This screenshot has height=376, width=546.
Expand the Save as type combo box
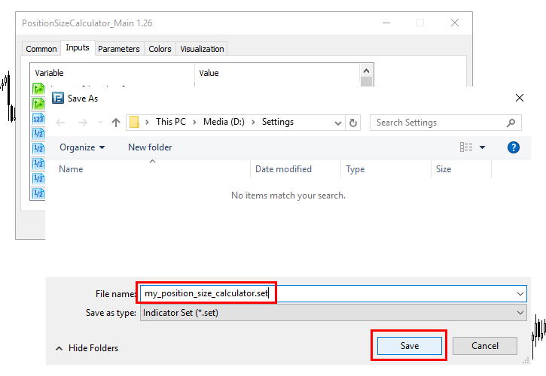click(333, 313)
